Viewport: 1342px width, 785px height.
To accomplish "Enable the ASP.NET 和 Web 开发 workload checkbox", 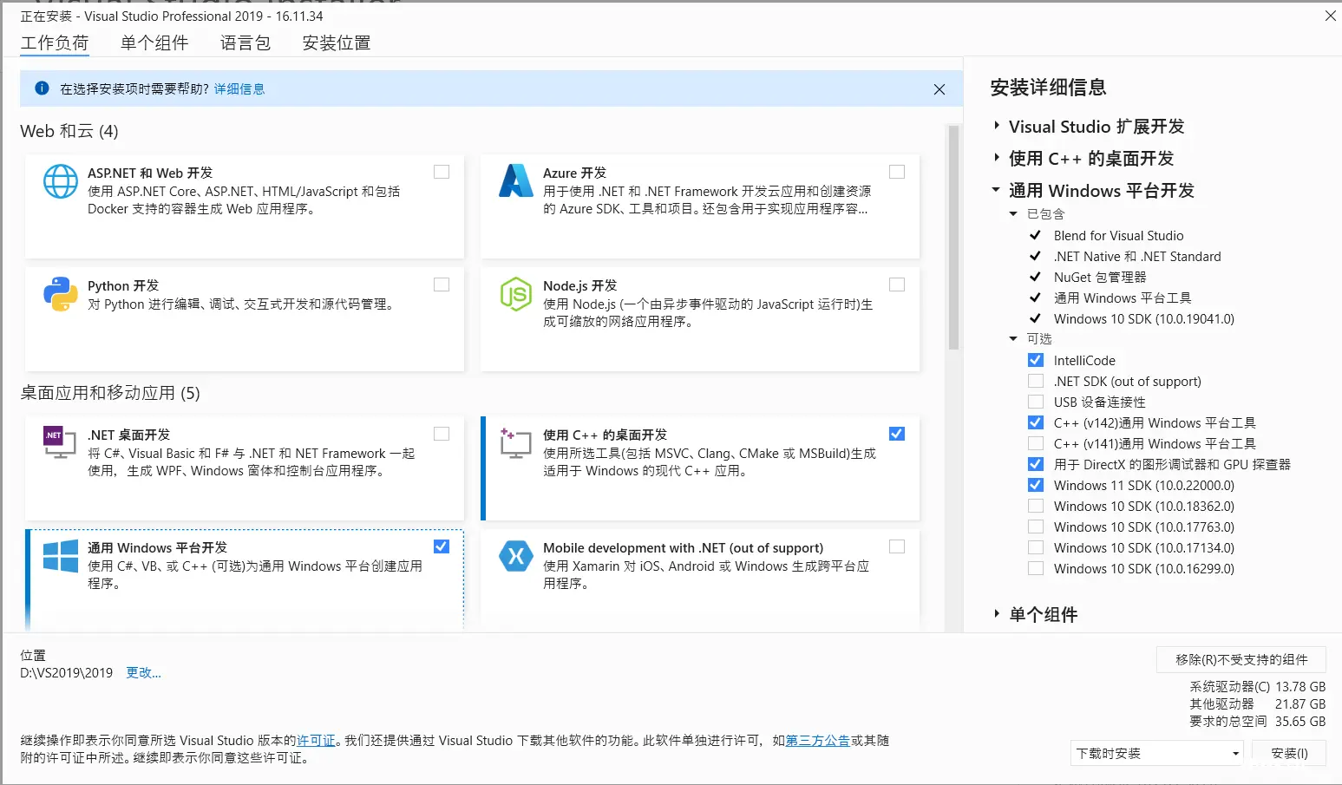I will pyautogui.click(x=442, y=172).
